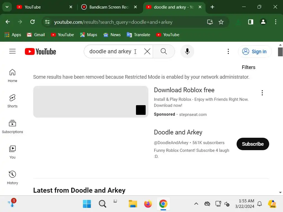Click the YouTube logo in page header
The height and width of the screenshot is (212, 283).
click(40, 52)
